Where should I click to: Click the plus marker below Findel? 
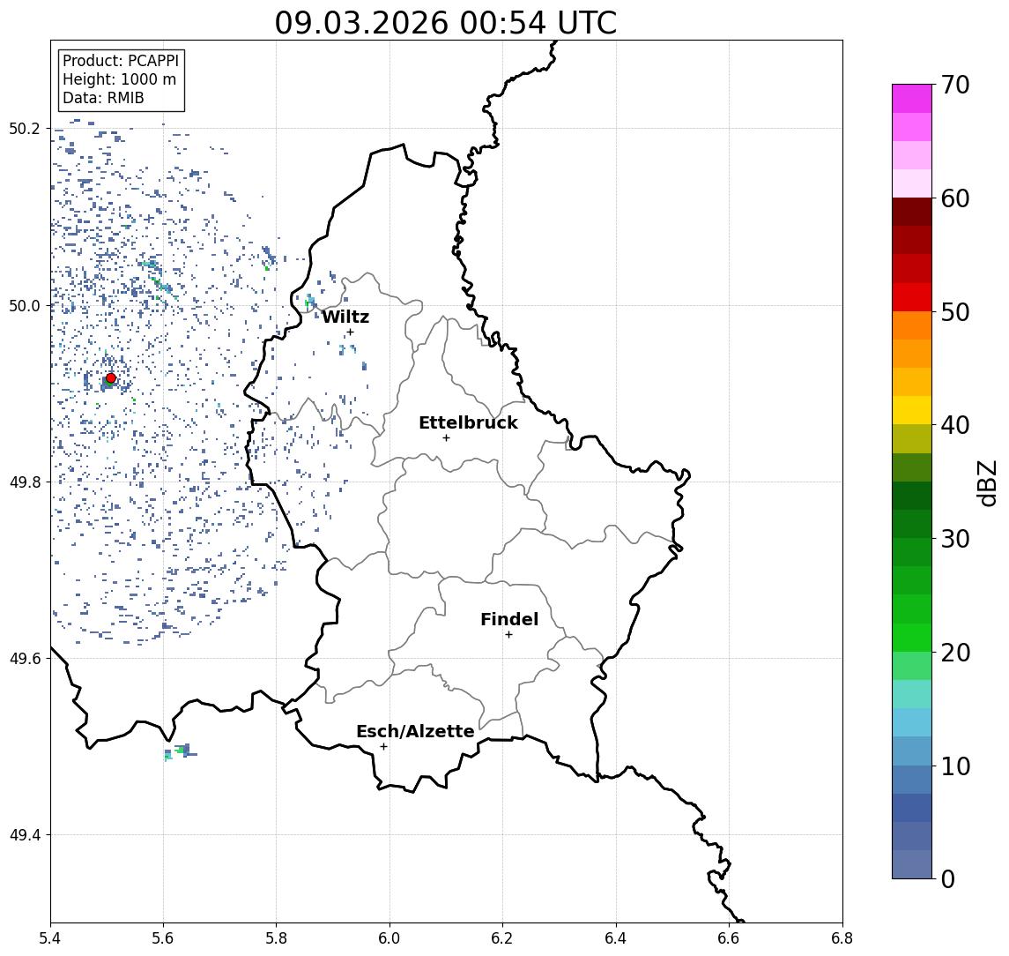(x=508, y=635)
